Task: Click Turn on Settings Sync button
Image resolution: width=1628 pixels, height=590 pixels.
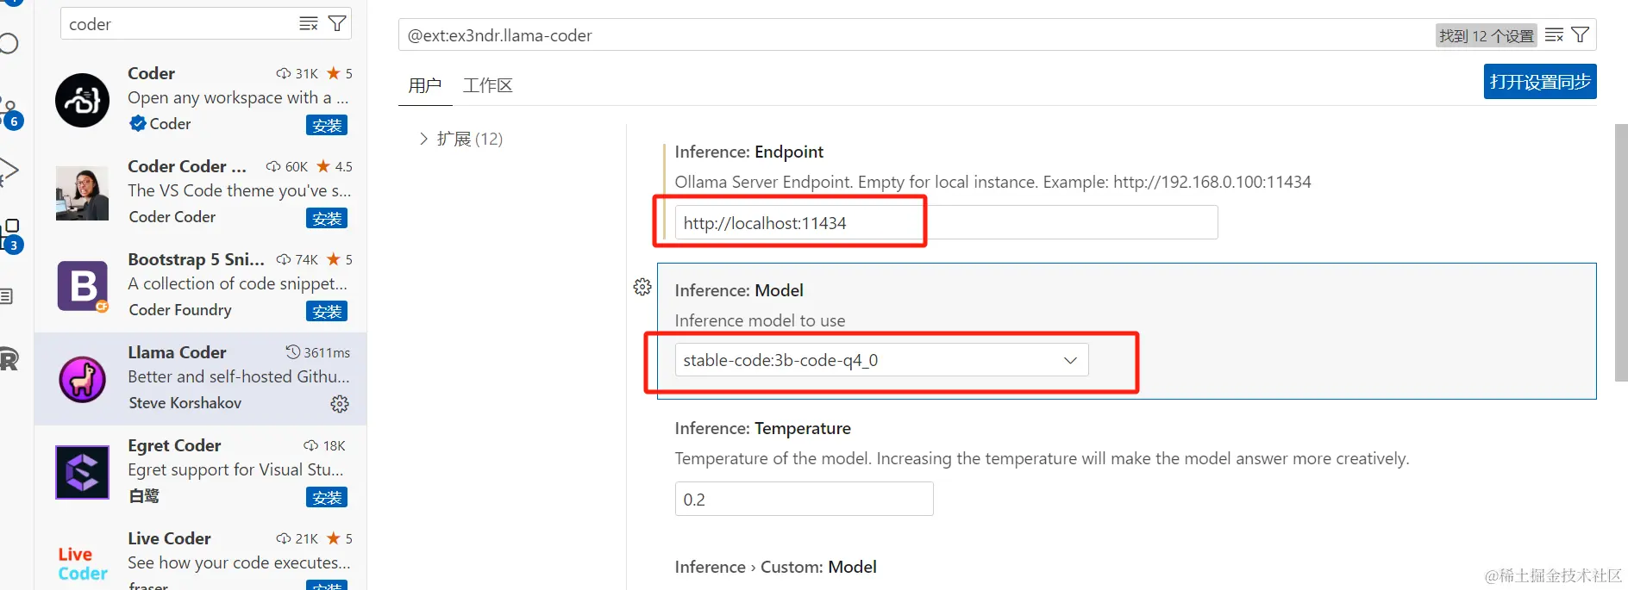Action: (1540, 82)
